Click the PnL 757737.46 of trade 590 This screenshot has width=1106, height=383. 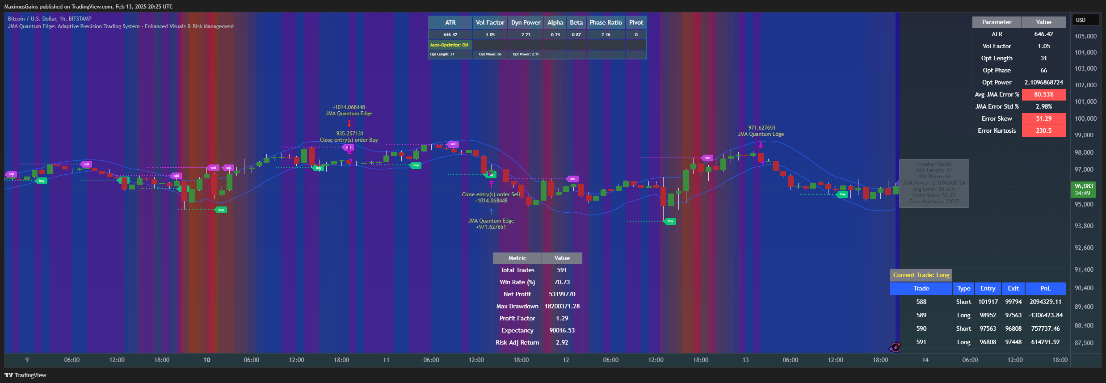1045,329
